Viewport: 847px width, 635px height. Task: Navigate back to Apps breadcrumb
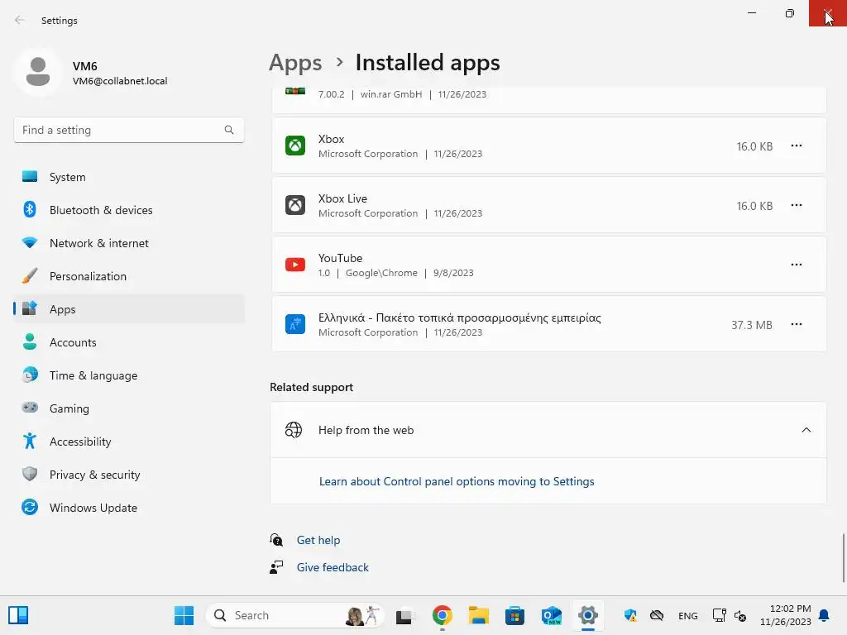coord(295,63)
